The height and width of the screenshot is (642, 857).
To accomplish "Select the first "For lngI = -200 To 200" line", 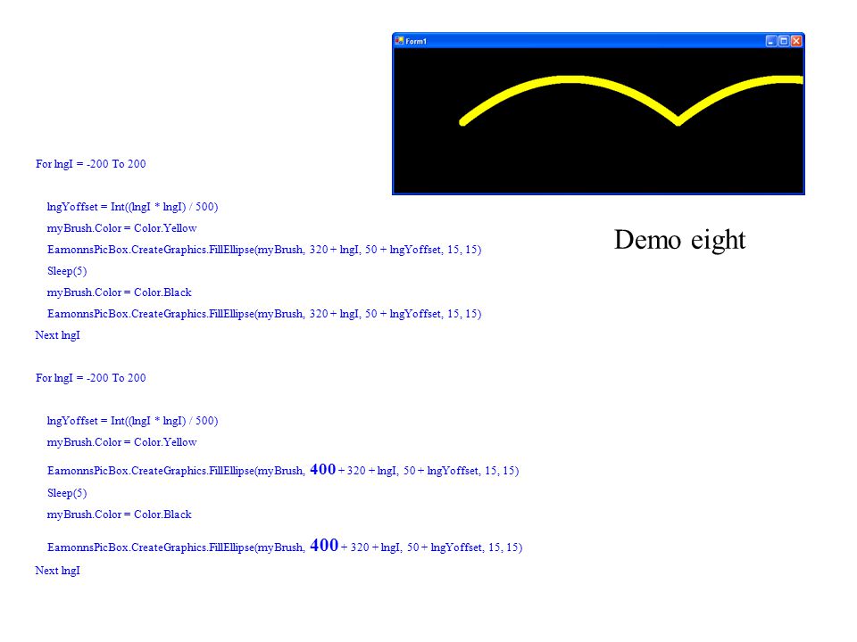I will 91,164.
